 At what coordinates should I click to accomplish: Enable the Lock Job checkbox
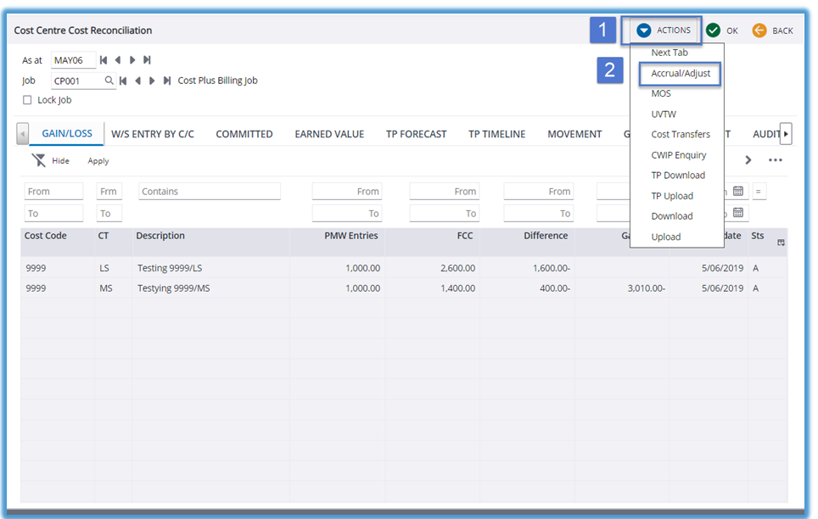coord(27,100)
